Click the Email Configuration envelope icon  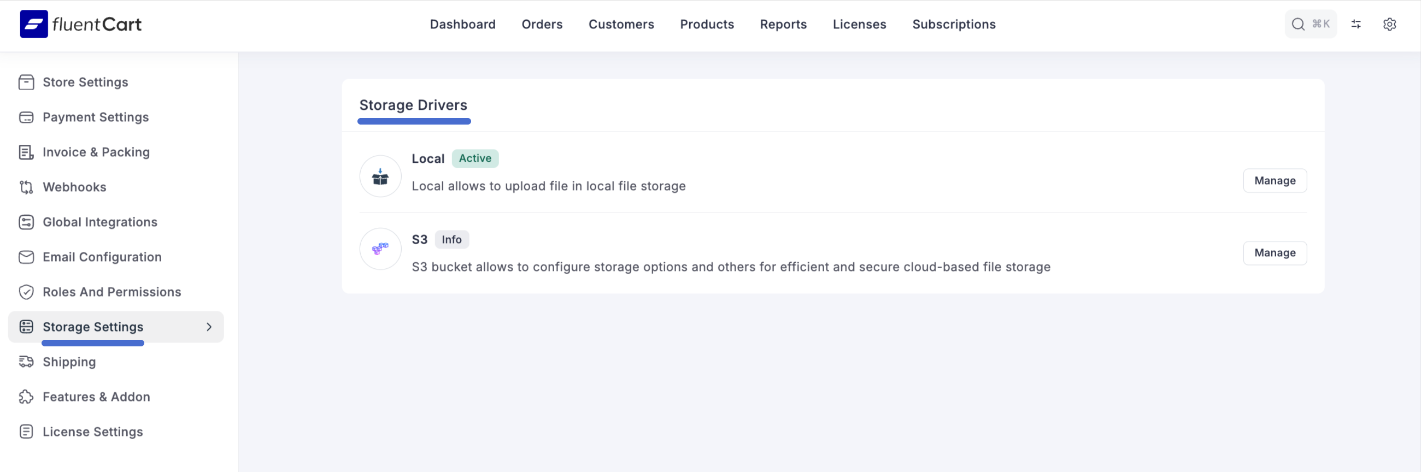point(26,257)
